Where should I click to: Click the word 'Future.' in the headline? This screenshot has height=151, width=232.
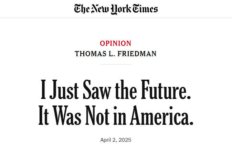coord(166,89)
